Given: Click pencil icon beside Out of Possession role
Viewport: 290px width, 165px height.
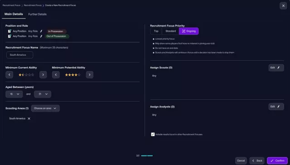Looking at the screenshot, I should pos(41,36).
